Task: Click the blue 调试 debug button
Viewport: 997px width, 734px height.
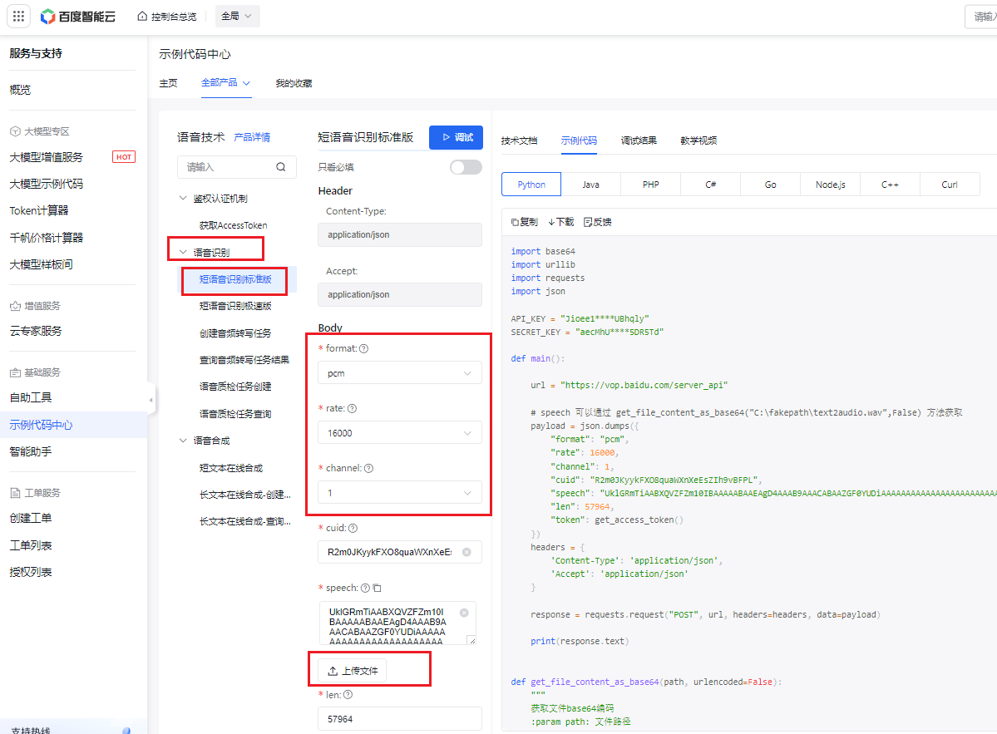Action: pos(456,137)
